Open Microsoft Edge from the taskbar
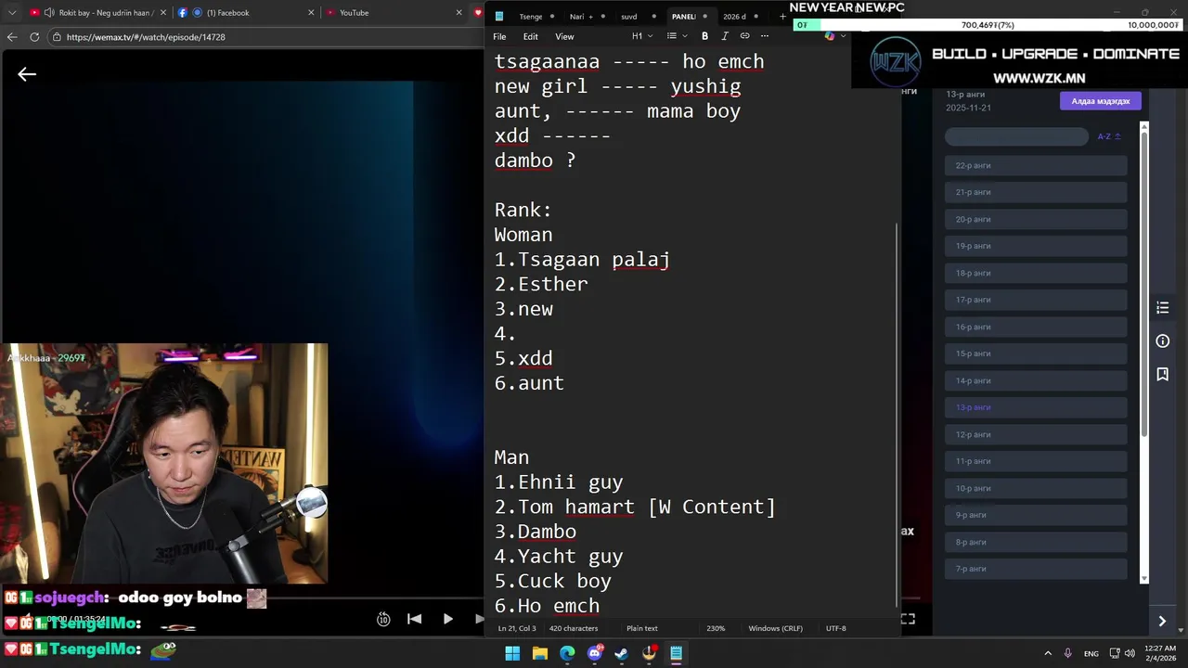 [x=567, y=653]
